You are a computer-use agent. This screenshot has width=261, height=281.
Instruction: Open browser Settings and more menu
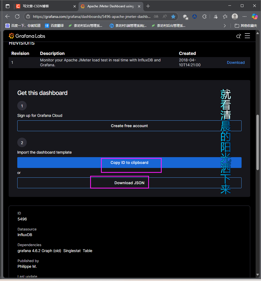tap(244, 16)
